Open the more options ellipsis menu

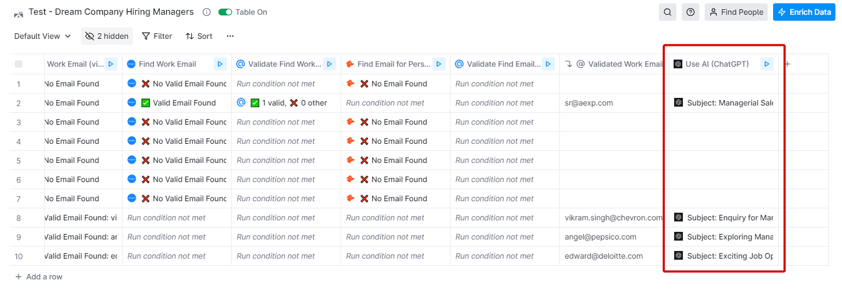230,36
